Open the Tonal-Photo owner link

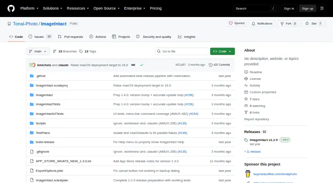[25, 24]
